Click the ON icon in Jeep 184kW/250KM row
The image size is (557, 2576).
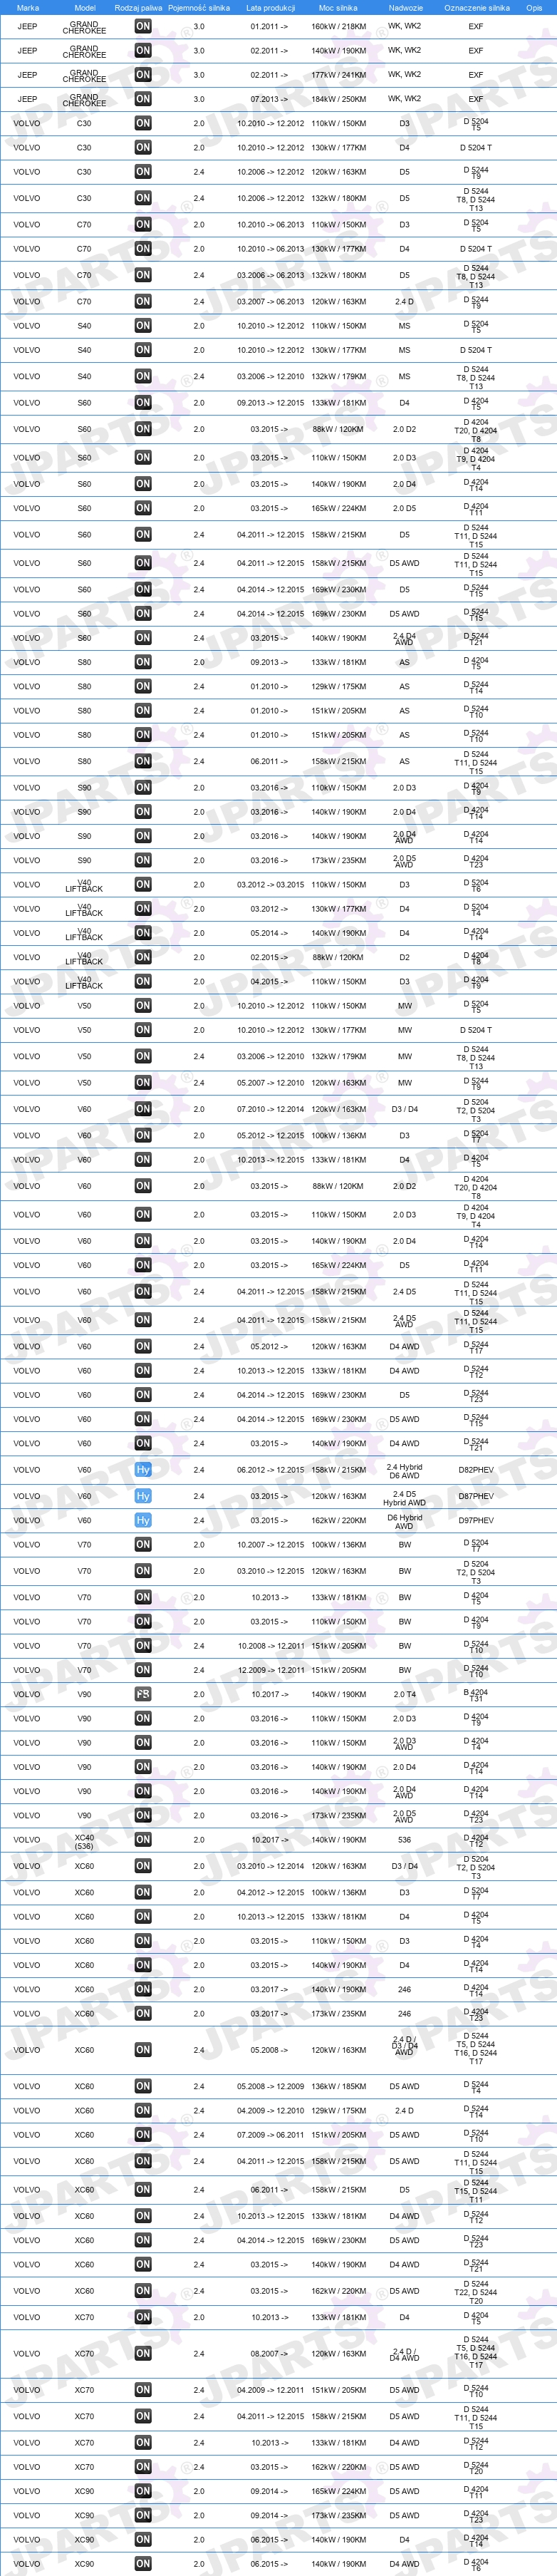pos(143,99)
